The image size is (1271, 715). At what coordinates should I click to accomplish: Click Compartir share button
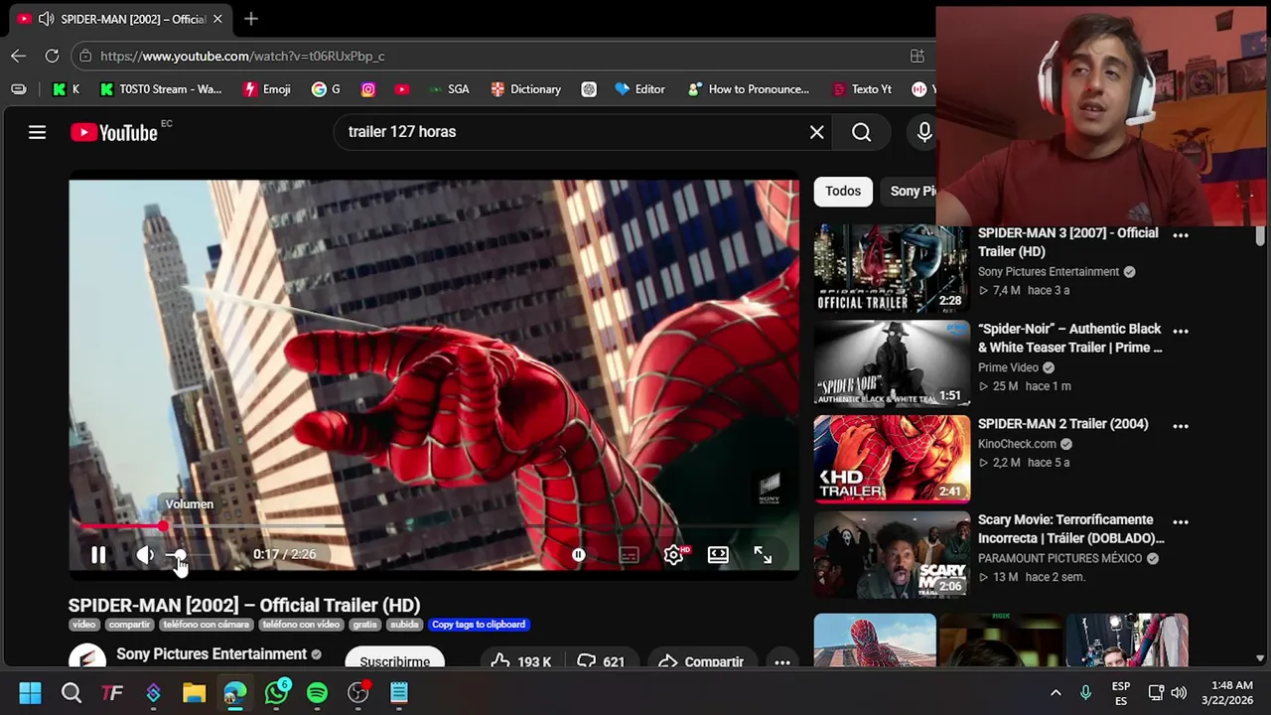click(x=701, y=658)
